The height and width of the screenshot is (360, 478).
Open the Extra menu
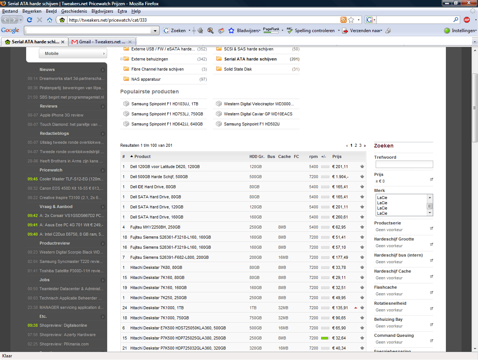122,11
